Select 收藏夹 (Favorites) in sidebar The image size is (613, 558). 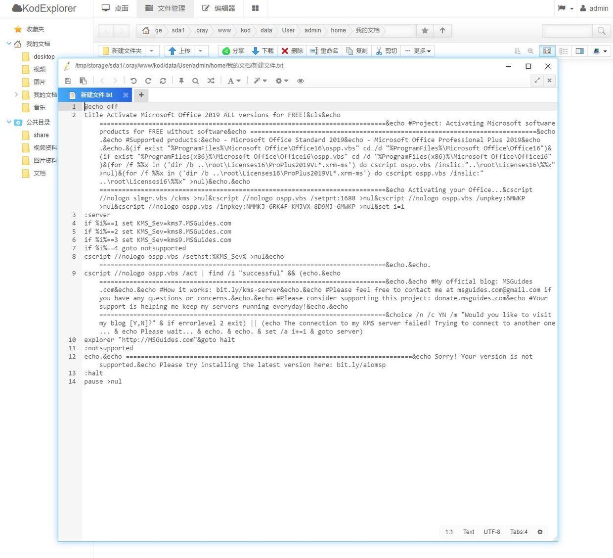[x=35, y=29]
